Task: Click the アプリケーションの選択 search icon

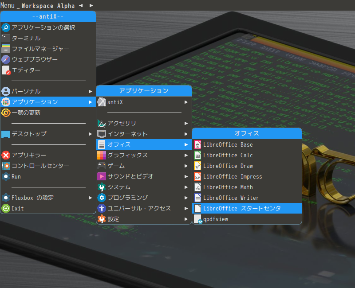Action: (6, 27)
